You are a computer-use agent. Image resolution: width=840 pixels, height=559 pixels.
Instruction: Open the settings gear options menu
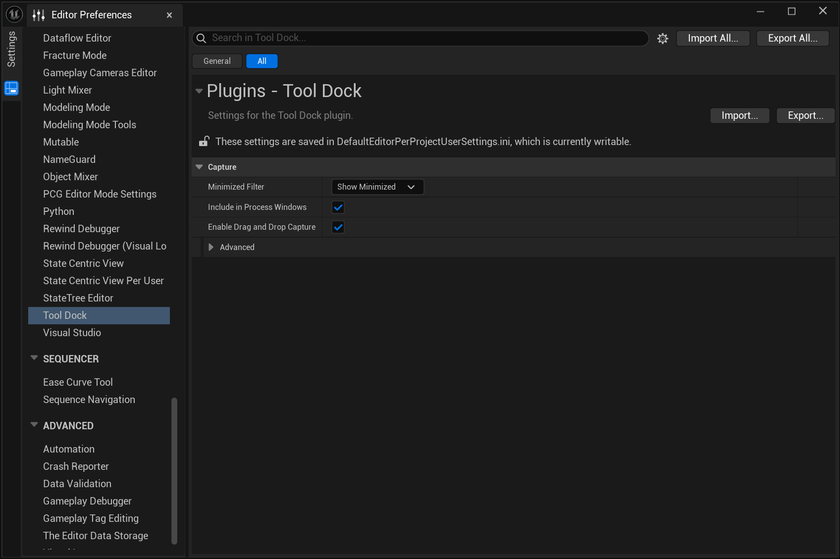(x=663, y=39)
